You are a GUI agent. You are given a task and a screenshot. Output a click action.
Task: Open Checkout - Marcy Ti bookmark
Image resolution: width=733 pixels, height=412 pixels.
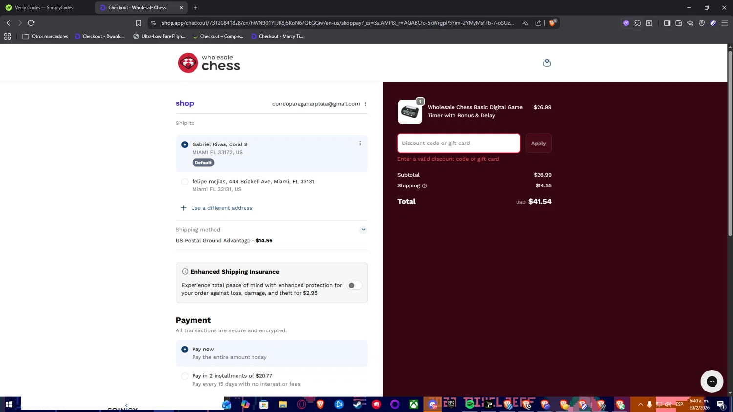pyautogui.click(x=277, y=36)
